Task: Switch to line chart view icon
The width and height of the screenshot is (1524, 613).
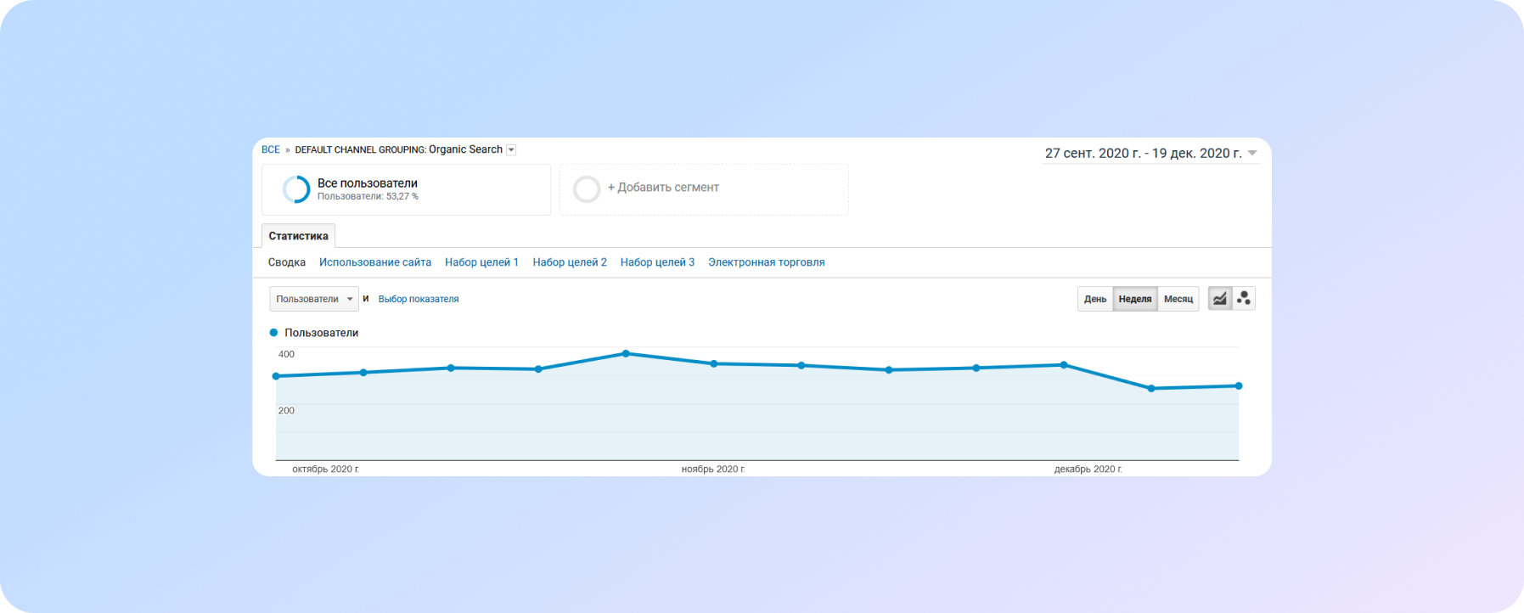Action: (x=1220, y=299)
